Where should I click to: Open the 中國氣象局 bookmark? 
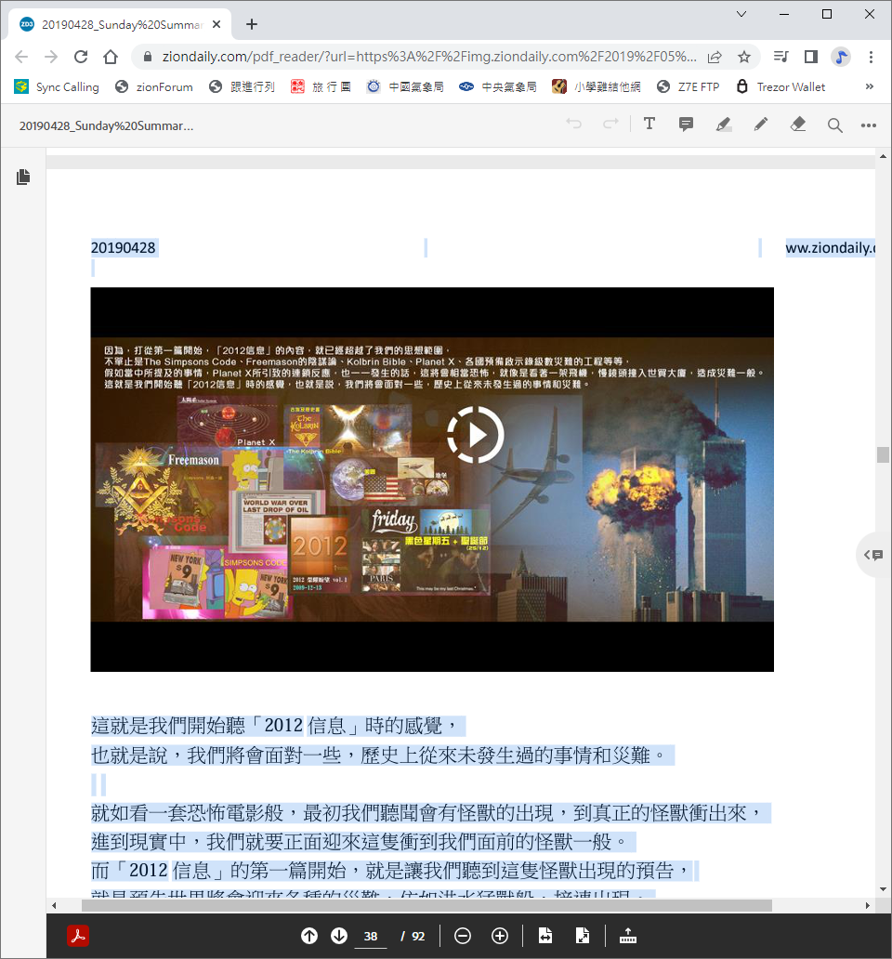[x=405, y=86]
